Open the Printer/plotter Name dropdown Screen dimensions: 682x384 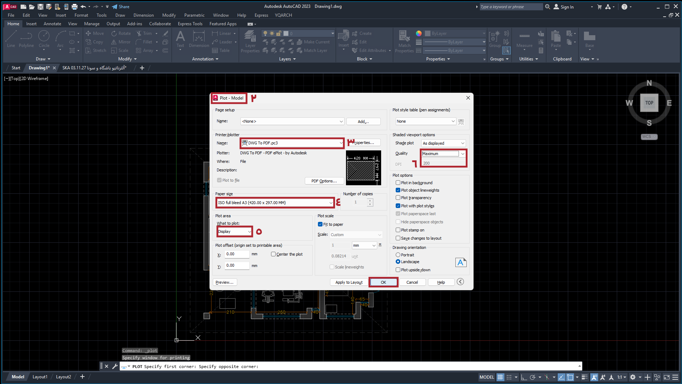pos(292,143)
